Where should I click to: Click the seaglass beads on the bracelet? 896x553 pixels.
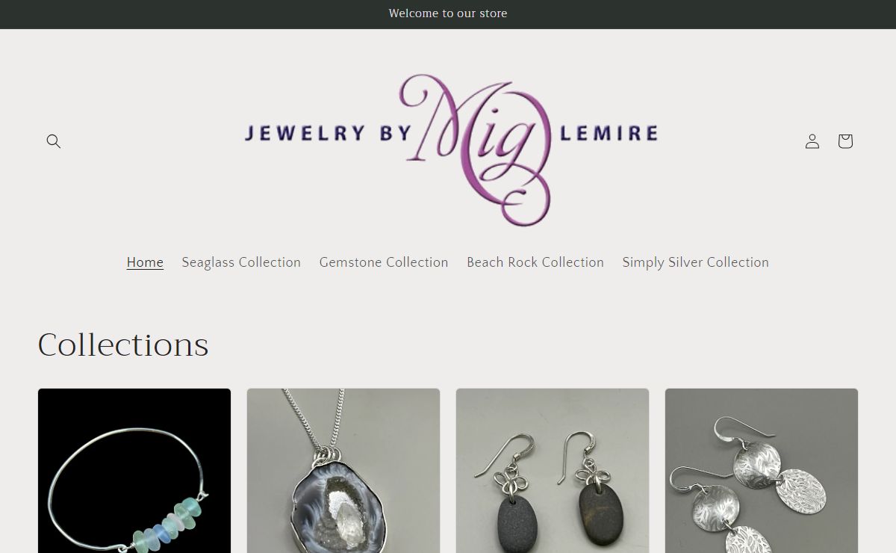tap(167, 523)
